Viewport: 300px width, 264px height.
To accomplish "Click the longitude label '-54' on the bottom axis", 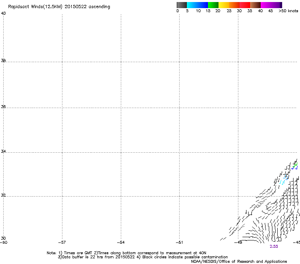I will click(121, 242).
